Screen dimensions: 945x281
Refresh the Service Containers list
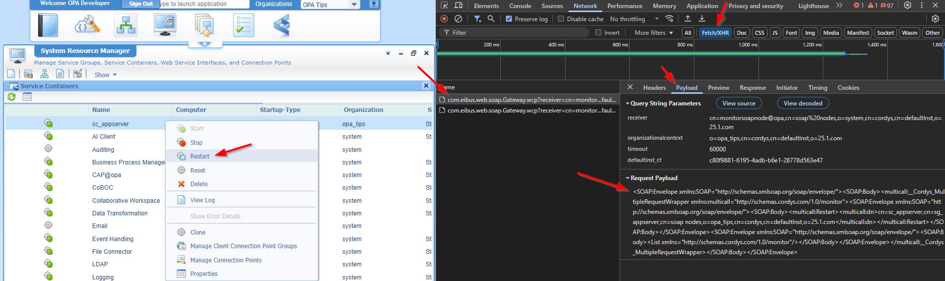point(12,97)
